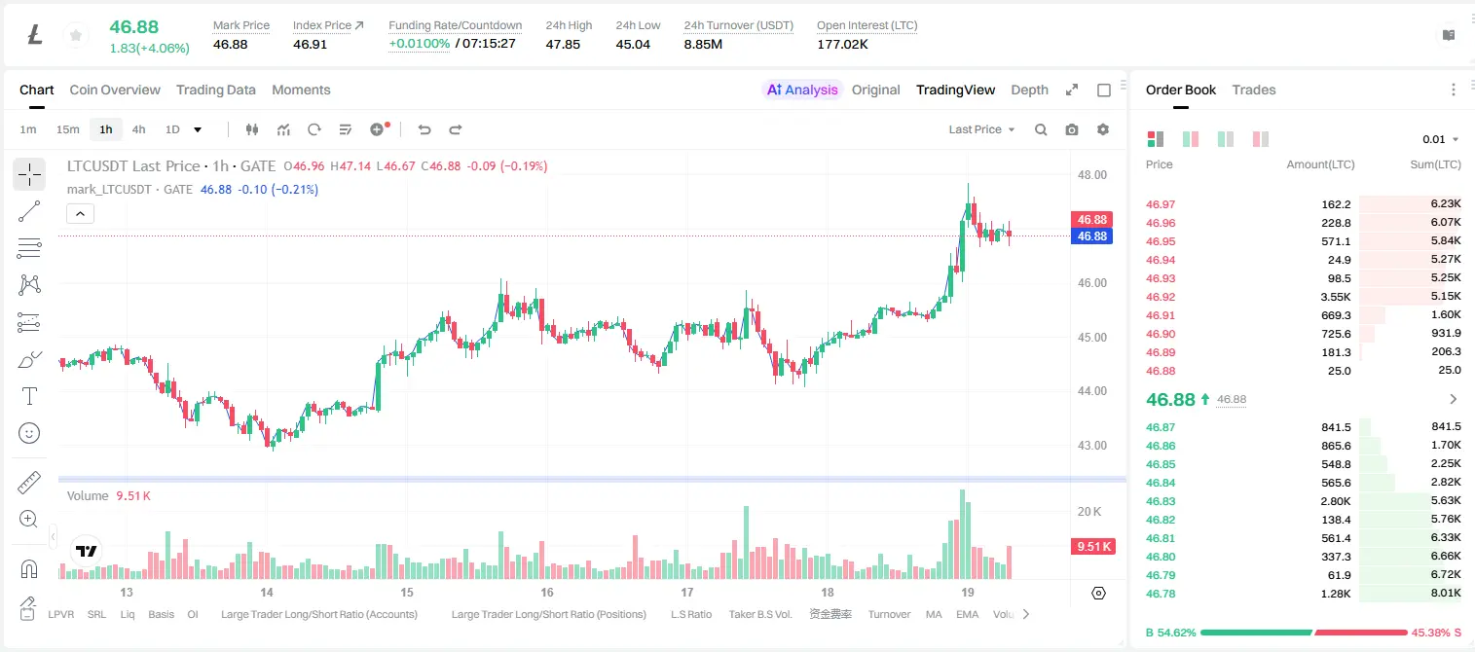Open the 1D timeframe dropdown arrow

(x=198, y=129)
